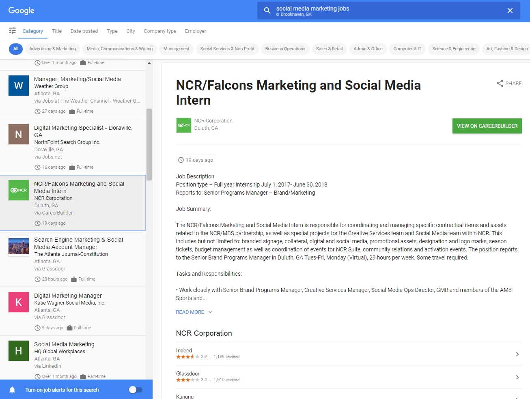Click the share icon
The height and width of the screenshot is (399, 530).
coord(500,83)
